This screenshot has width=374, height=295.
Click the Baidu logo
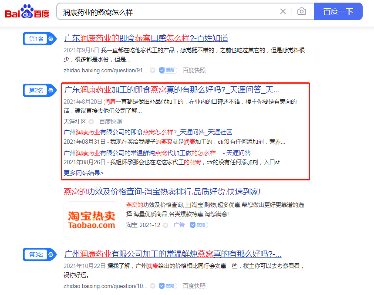[27, 11]
